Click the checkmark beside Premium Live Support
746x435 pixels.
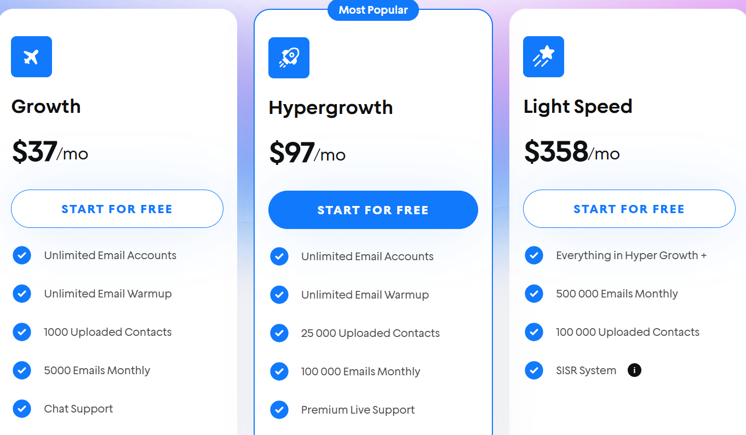click(x=279, y=409)
